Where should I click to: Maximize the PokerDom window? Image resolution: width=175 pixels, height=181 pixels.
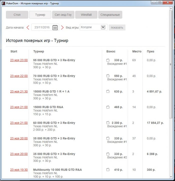160,2
